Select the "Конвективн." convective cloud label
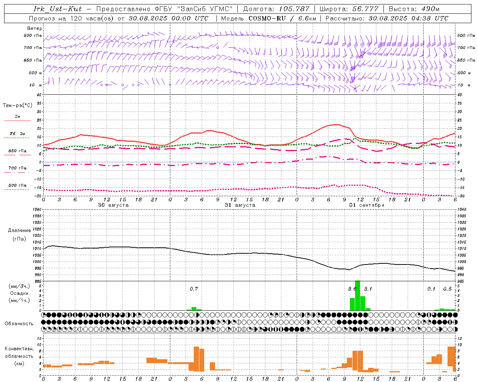477x382 pixels. 19,349
